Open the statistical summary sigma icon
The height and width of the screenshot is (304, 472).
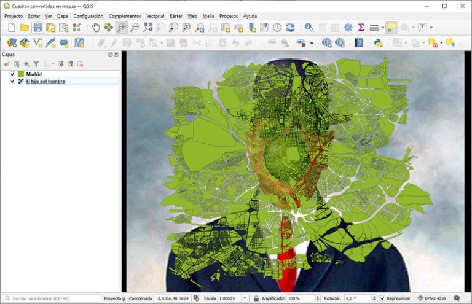point(361,28)
